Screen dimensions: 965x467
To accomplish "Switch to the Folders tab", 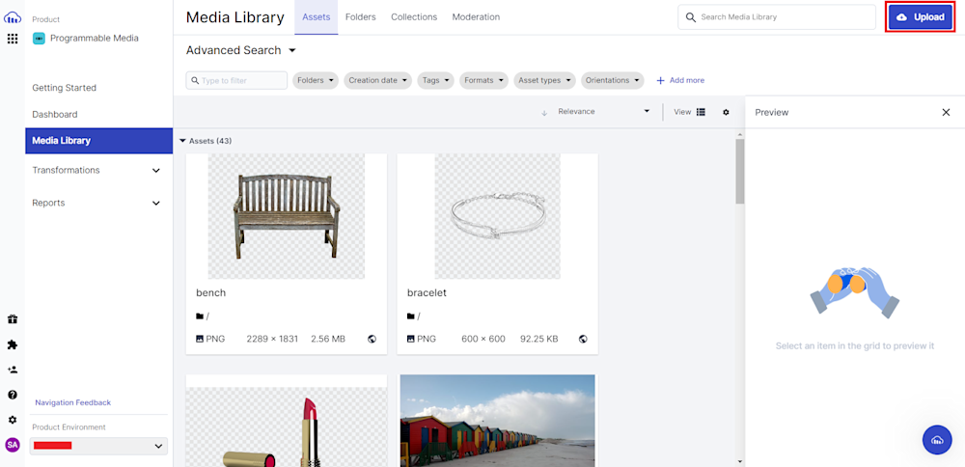I will click(360, 17).
